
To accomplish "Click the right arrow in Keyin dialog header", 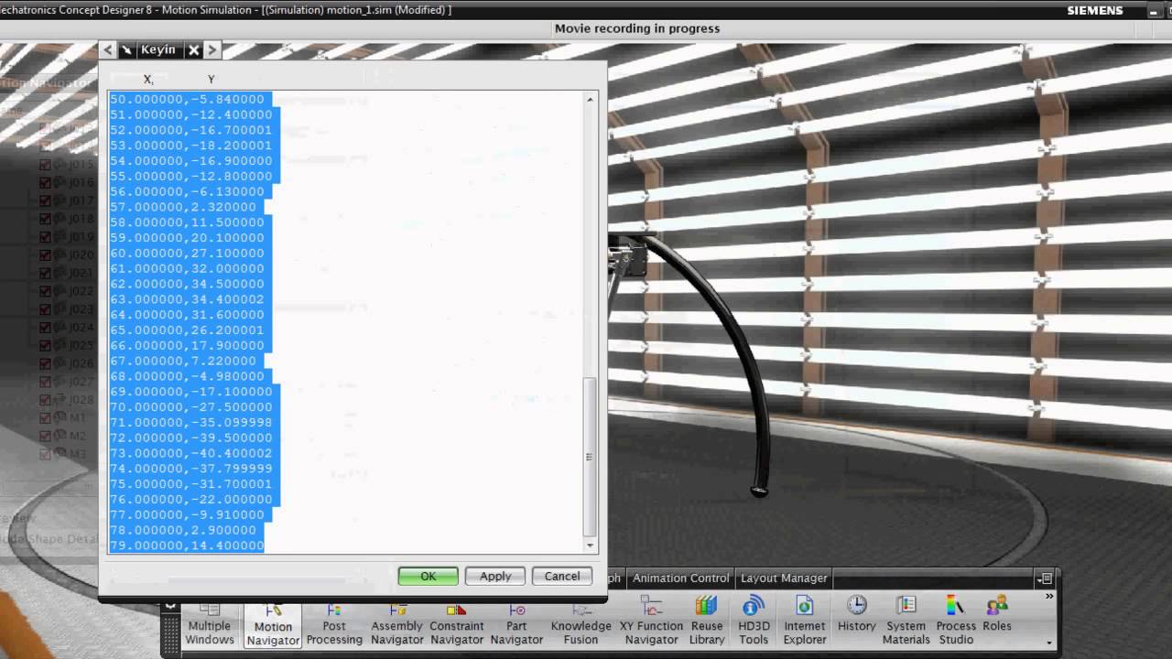I will pos(212,50).
